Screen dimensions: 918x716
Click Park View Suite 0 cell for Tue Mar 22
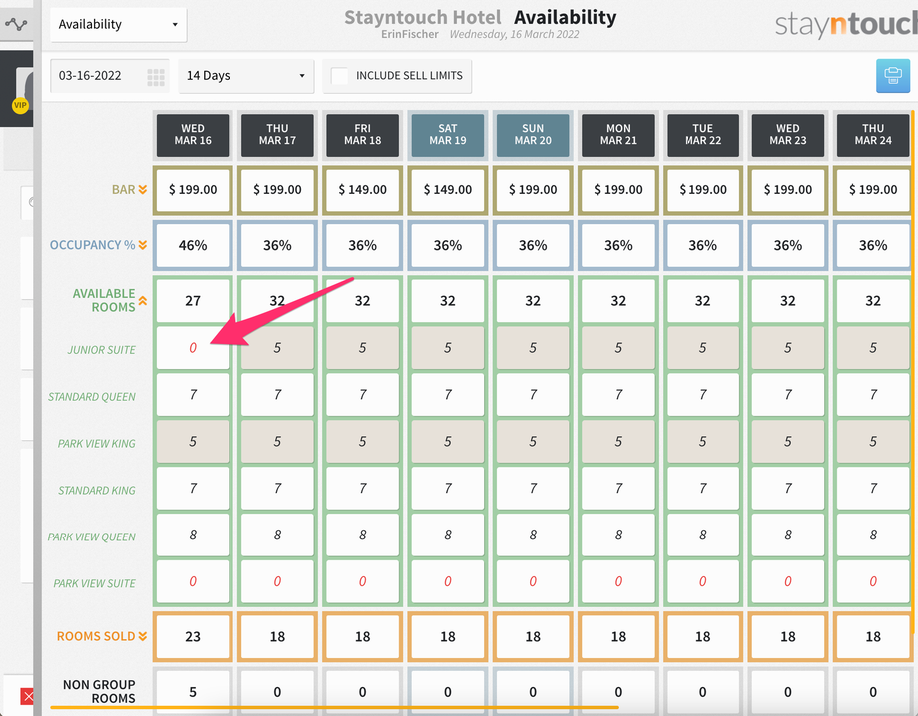(x=702, y=582)
